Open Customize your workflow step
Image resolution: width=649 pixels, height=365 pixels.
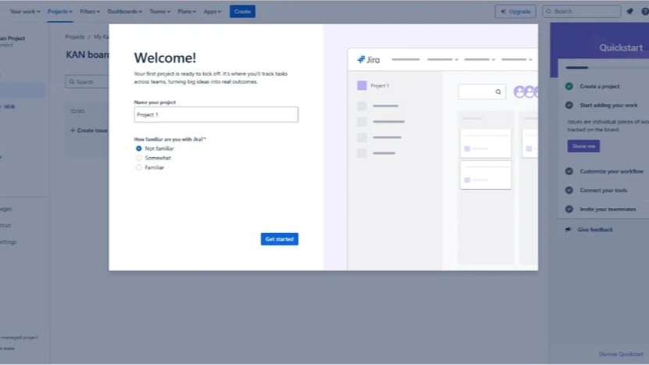pos(611,171)
